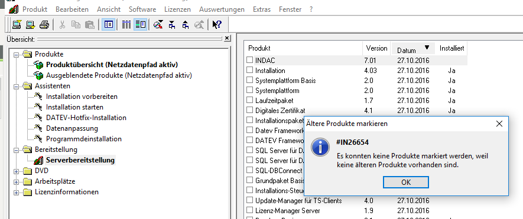This screenshot has width=523, height=219.
Task: Sort by the Installiert column header
Action: coord(451,48)
